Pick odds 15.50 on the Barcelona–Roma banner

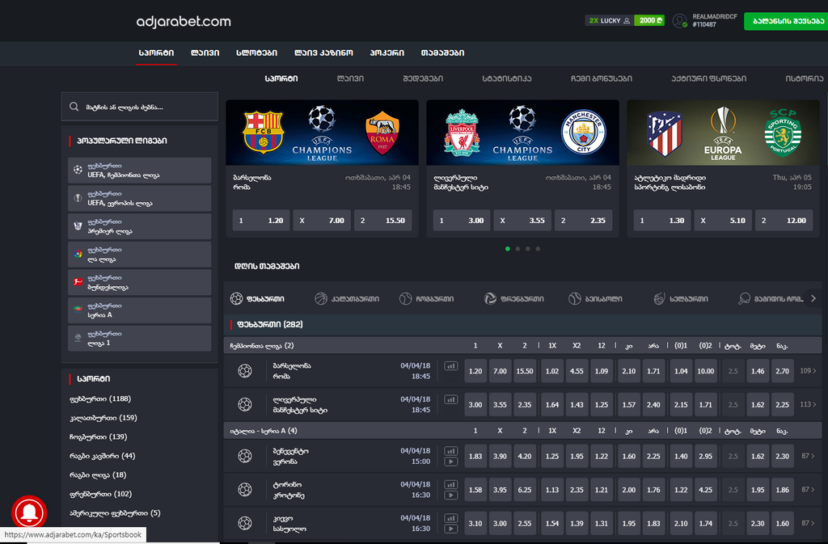coord(383,220)
